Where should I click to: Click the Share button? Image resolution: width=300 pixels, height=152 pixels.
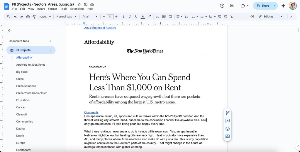point(262,6)
